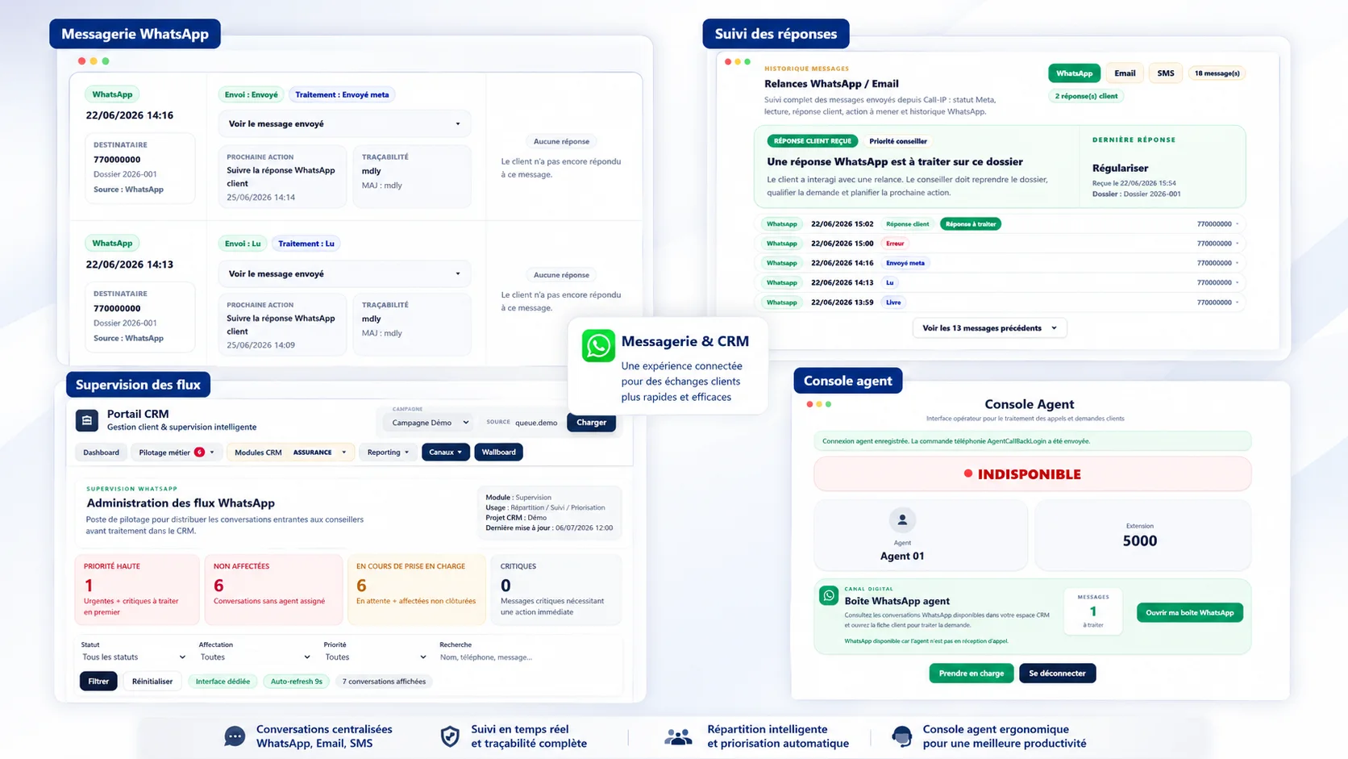The height and width of the screenshot is (759, 1348).
Task: Click the En cours de prise en charge card
Action: tap(416, 590)
